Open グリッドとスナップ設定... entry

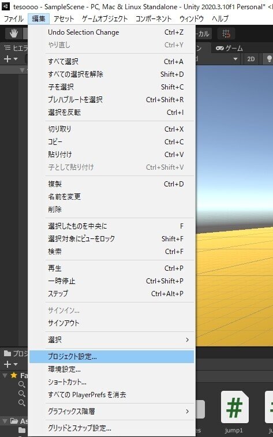[x=111, y=428]
